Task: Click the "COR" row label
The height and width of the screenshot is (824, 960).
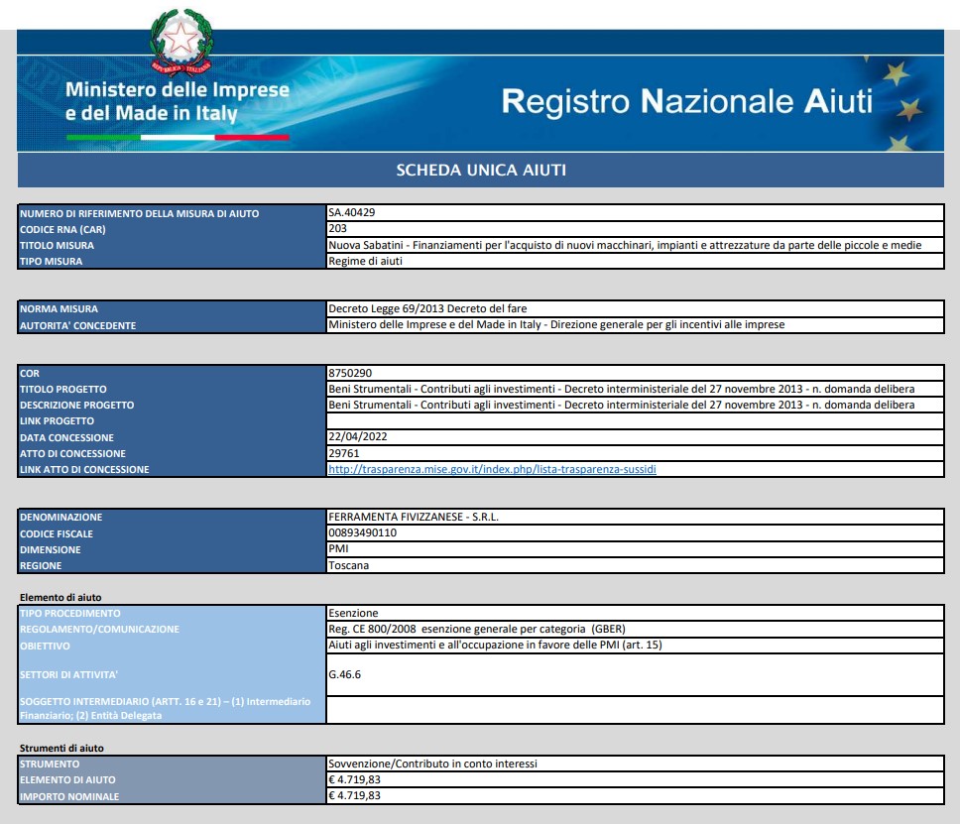Action: (x=30, y=374)
